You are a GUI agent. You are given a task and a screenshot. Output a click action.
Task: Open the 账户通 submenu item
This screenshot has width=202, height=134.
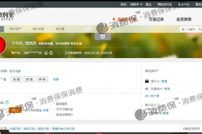[60, 29]
